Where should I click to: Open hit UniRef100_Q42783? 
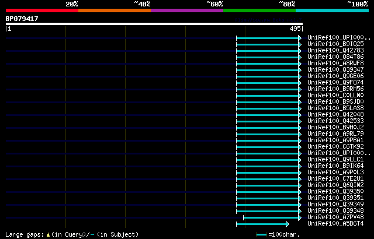click(x=335, y=50)
